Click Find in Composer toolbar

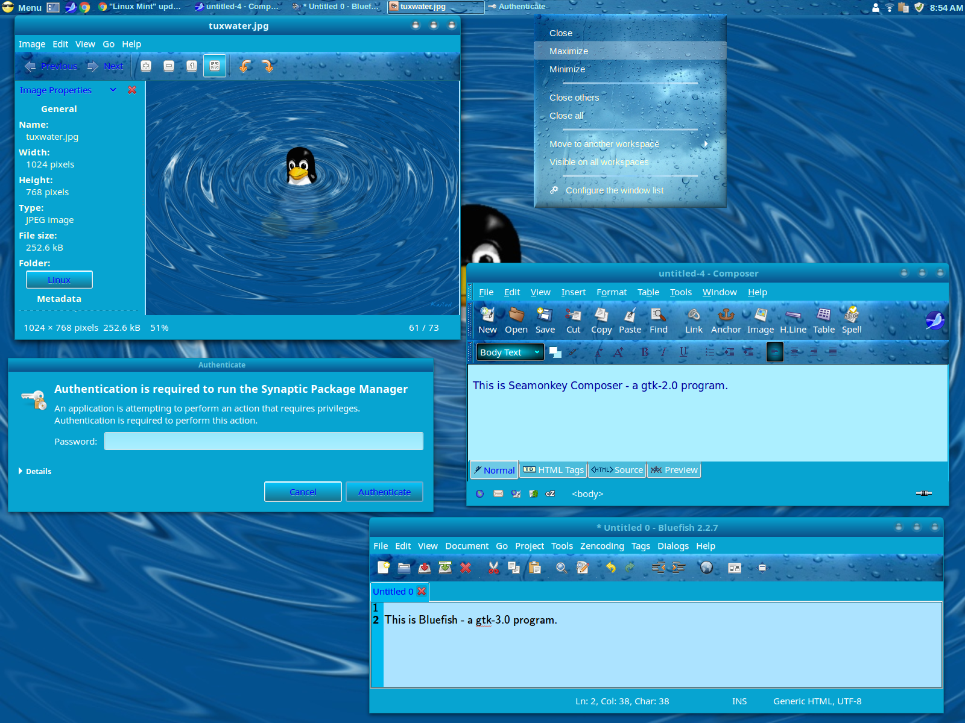(659, 321)
